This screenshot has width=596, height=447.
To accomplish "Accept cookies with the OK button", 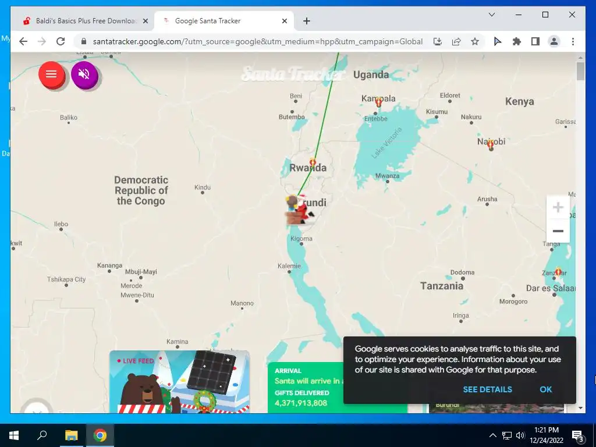I will pos(545,389).
